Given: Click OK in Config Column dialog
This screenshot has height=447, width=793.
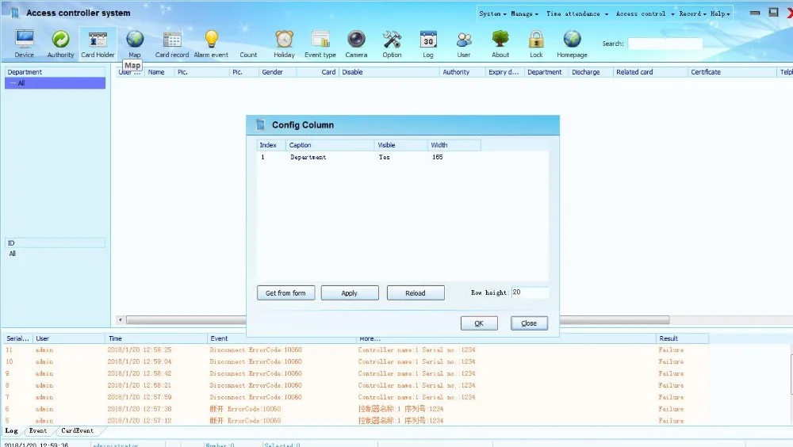Looking at the screenshot, I should [x=479, y=323].
